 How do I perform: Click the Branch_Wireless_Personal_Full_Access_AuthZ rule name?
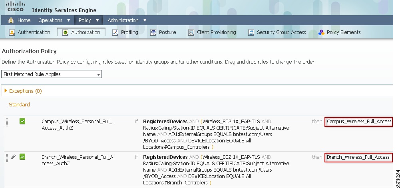(x=77, y=160)
